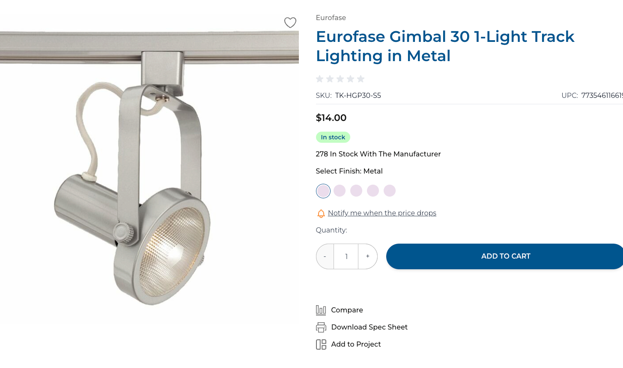Click the Eurofase brand link above title
623x368 pixels.
331,18
